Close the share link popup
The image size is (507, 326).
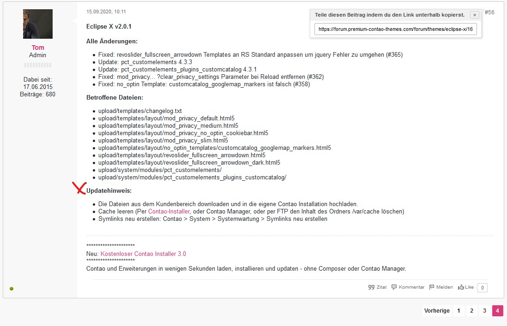coord(474,15)
